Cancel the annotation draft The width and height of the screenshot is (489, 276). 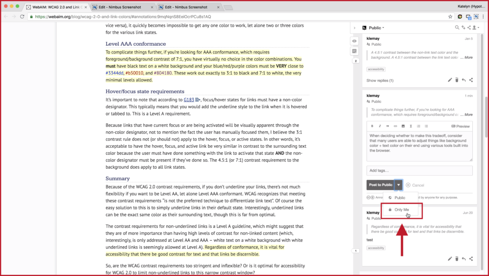pos(415,185)
